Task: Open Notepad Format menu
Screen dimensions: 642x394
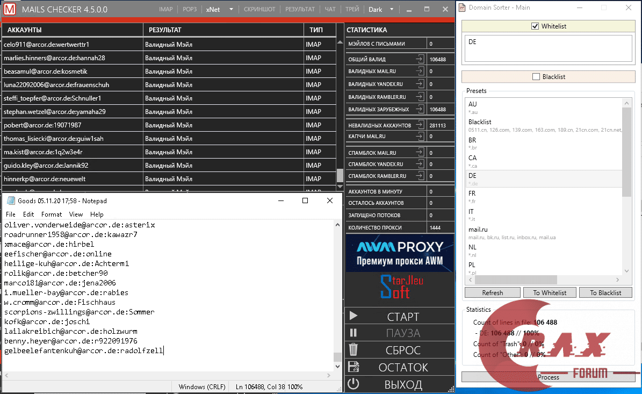Action: (x=52, y=214)
